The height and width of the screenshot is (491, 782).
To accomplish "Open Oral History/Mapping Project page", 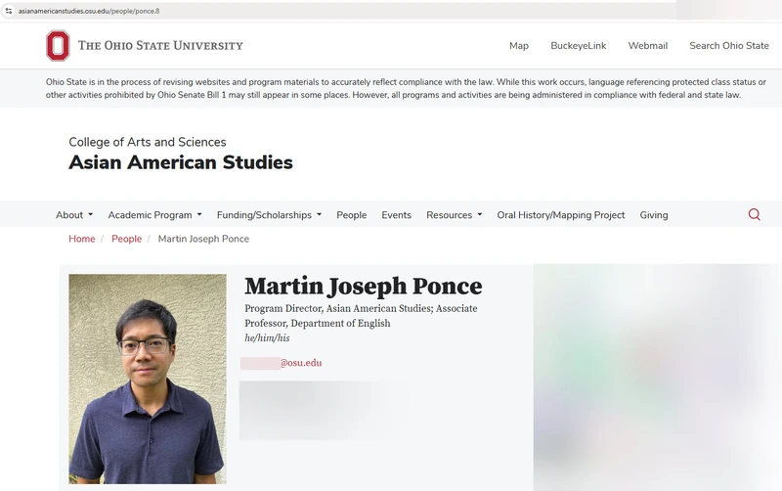I will click(x=560, y=215).
